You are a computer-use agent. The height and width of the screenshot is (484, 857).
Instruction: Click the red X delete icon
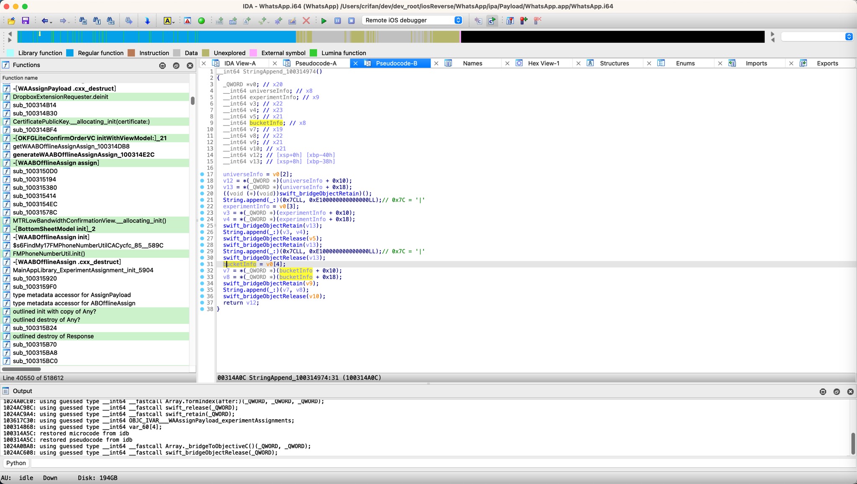(306, 20)
